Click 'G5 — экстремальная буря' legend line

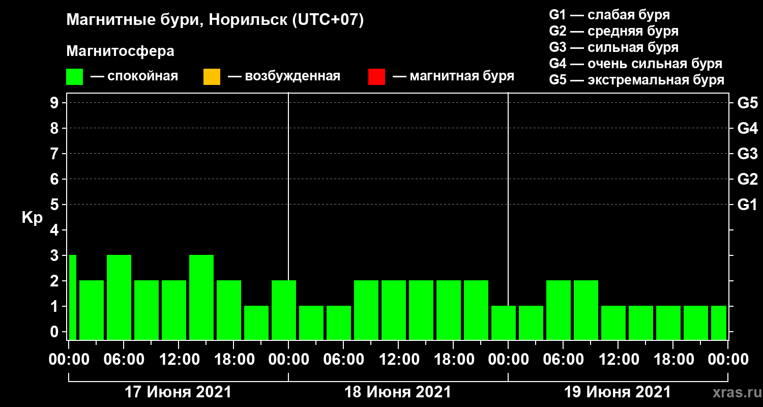tap(637, 80)
